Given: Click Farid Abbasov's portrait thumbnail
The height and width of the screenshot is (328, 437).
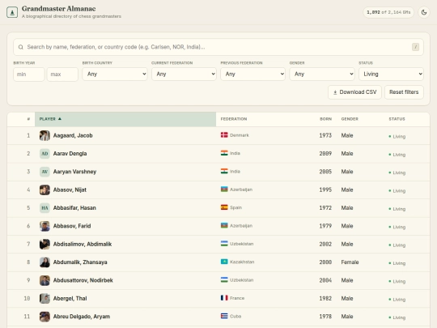Looking at the screenshot, I should (45, 226).
